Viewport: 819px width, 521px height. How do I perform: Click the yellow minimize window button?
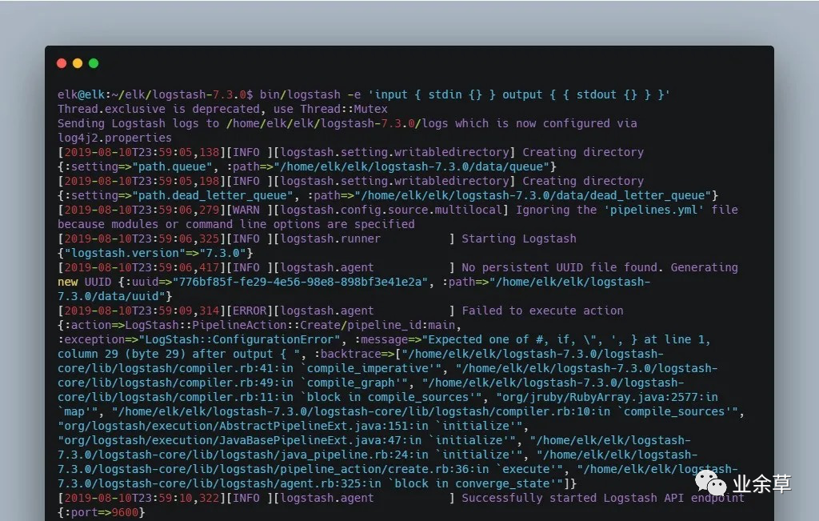pos(78,63)
